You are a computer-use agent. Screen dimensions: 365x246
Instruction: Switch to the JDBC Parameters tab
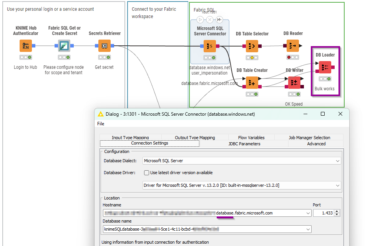tap(244, 144)
